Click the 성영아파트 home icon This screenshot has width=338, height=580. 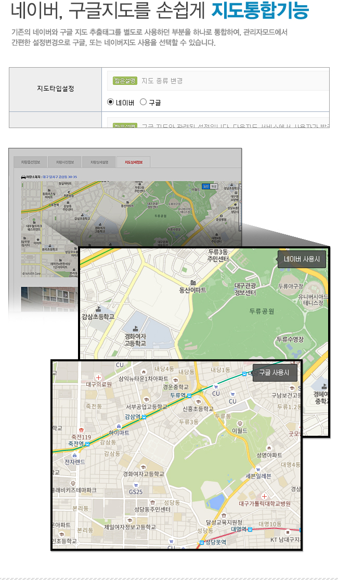[x=269, y=448]
